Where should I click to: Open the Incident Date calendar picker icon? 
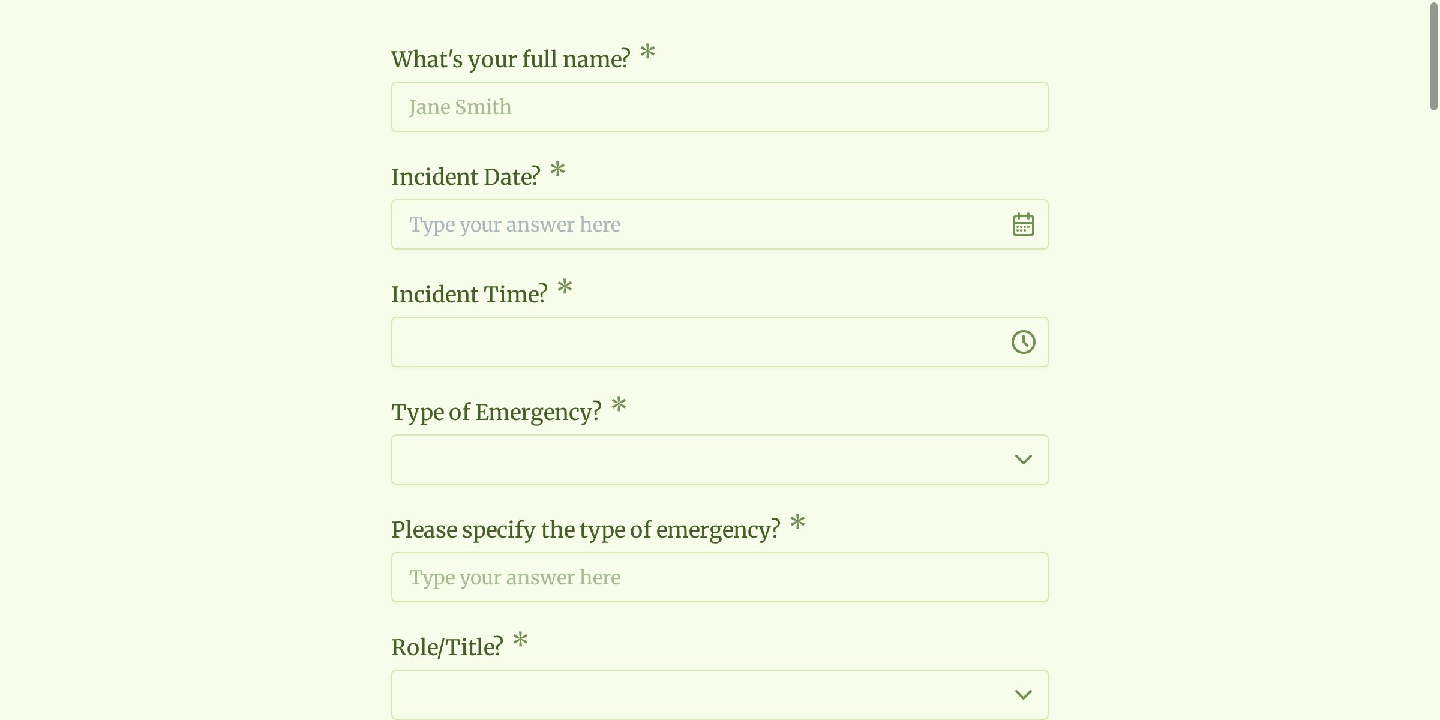[x=1023, y=225]
